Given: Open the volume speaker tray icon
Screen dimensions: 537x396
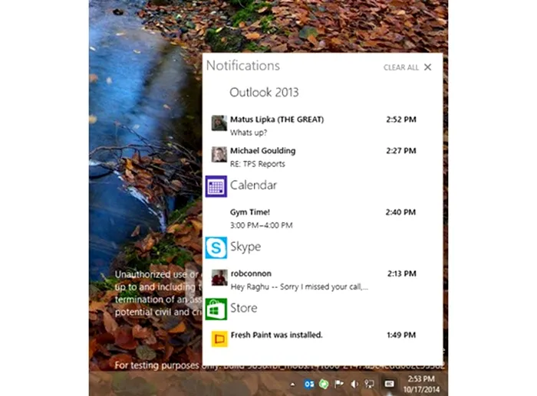Looking at the screenshot, I should pyautogui.click(x=354, y=385).
